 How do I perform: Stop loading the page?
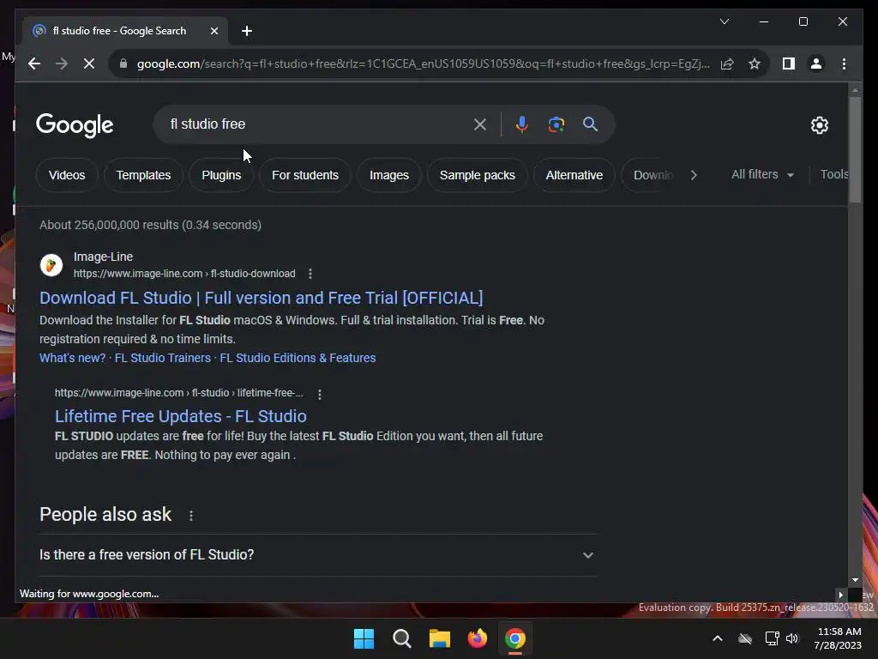tap(89, 63)
